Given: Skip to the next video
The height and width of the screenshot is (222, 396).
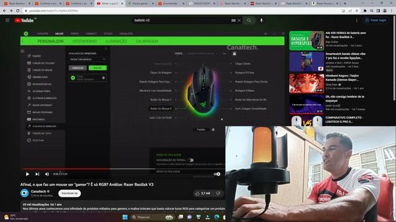Looking at the screenshot, I should (37, 174).
